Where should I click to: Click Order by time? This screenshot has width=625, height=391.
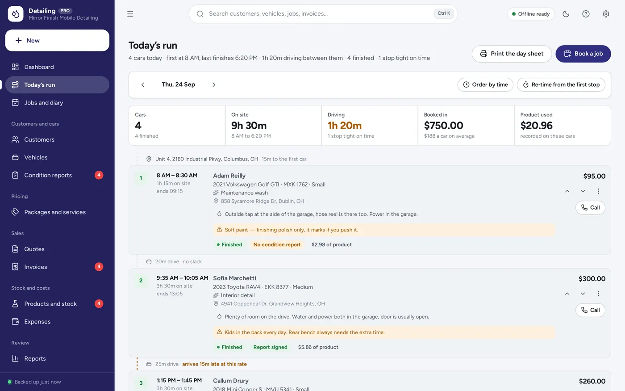click(485, 84)
